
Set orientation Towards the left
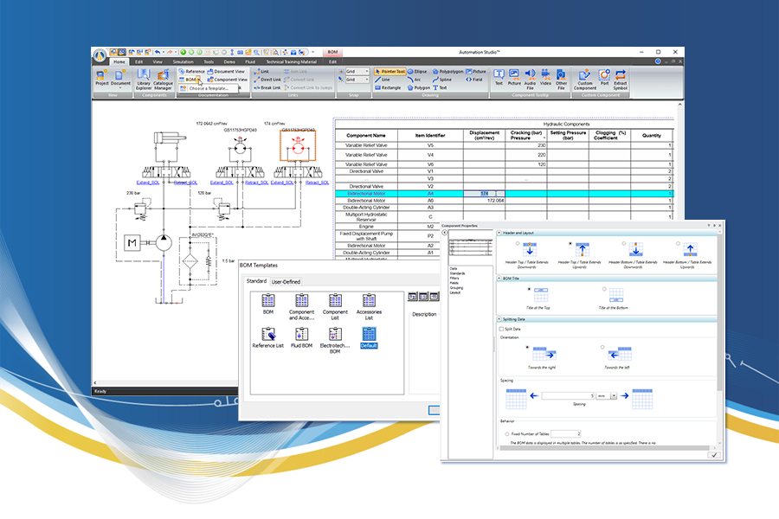click(602, 348)
